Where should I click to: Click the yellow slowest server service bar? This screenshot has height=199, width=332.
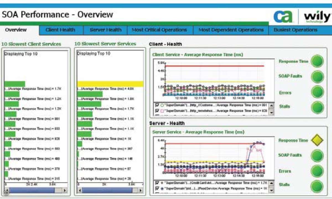point(110,84)
